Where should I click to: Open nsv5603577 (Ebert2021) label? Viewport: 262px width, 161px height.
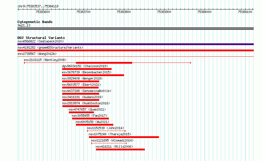[x=81, y=85]
